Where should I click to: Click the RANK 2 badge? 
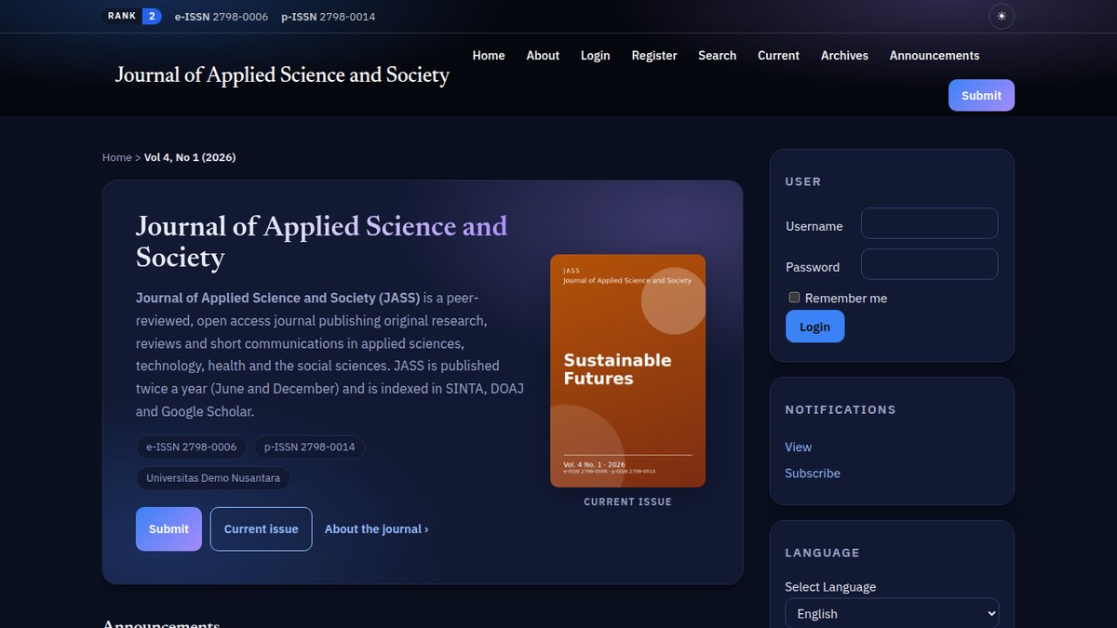(x=132, y=16)
